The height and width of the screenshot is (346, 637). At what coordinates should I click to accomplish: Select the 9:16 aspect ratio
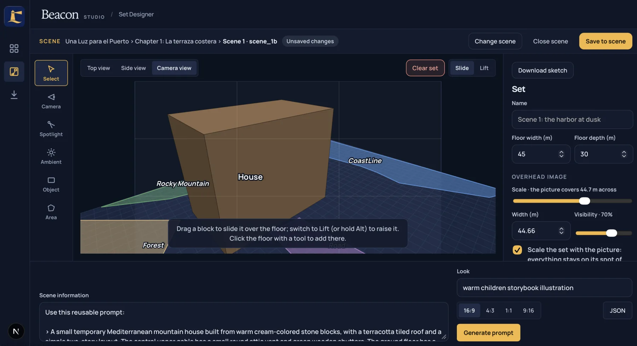point(528,311)
